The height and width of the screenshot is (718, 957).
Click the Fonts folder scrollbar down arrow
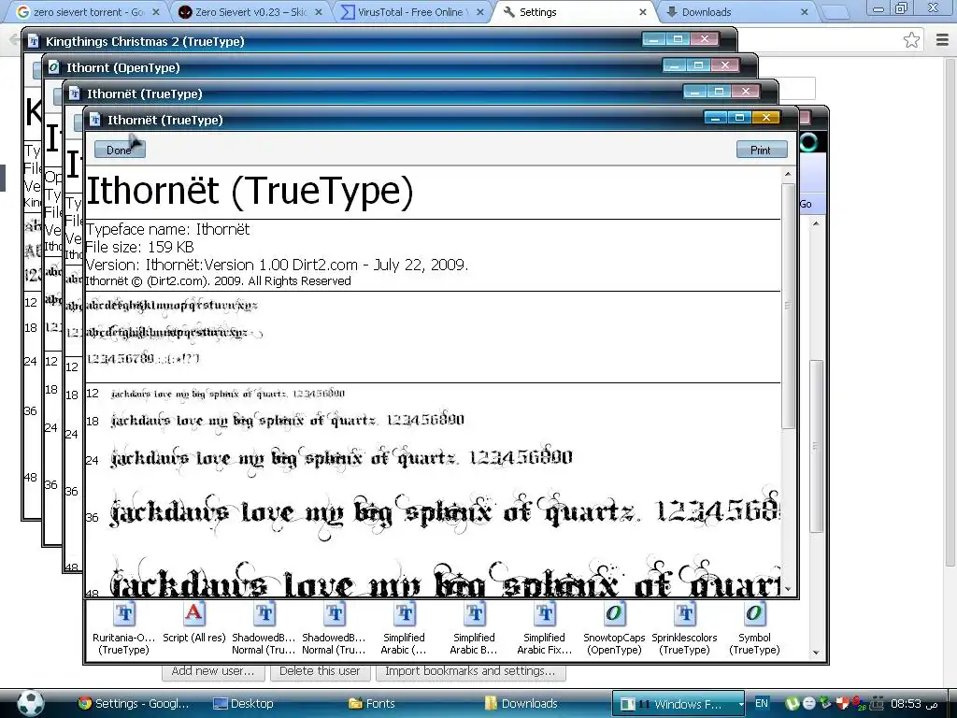click(x=816, y=652)
